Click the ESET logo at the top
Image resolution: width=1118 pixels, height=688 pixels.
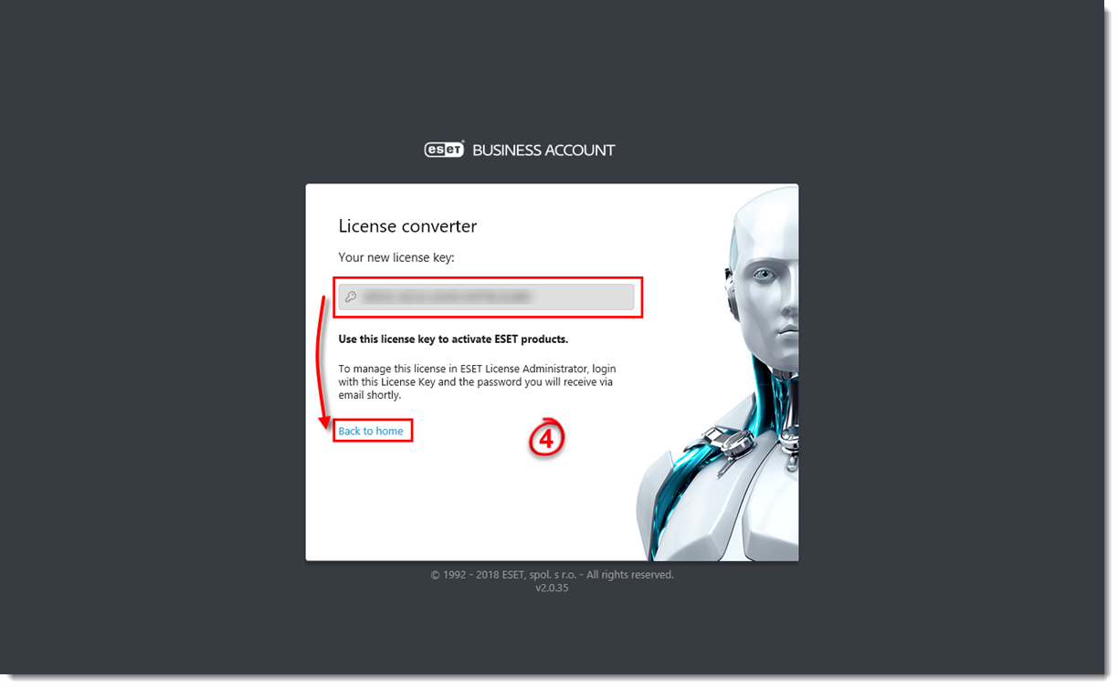[445, 150]
